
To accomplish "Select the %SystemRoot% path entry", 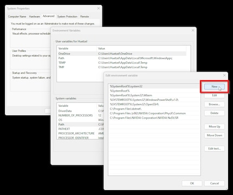I will click(x=154, y=91).
